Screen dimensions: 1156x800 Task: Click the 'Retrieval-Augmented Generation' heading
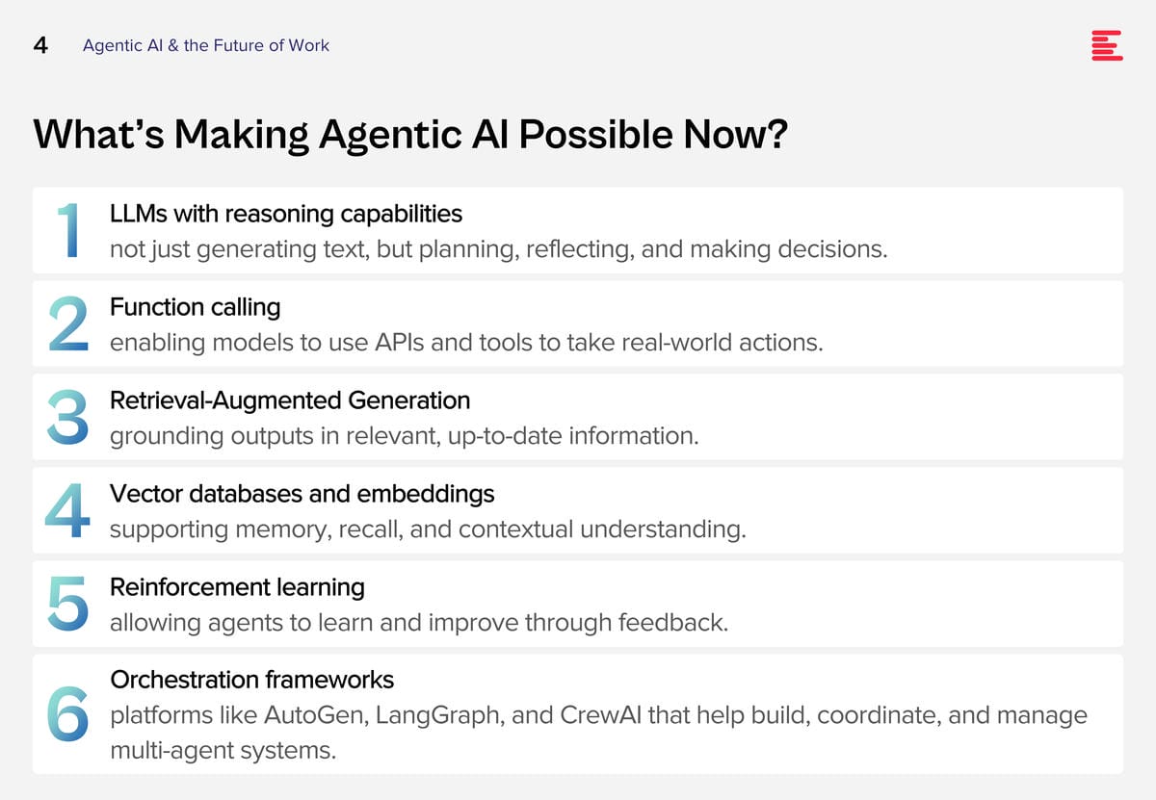[290, 400]
